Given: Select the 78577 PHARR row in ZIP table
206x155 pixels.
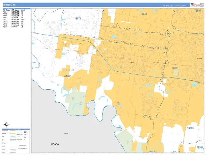Looking at the screenshot, I should (13, 27).
